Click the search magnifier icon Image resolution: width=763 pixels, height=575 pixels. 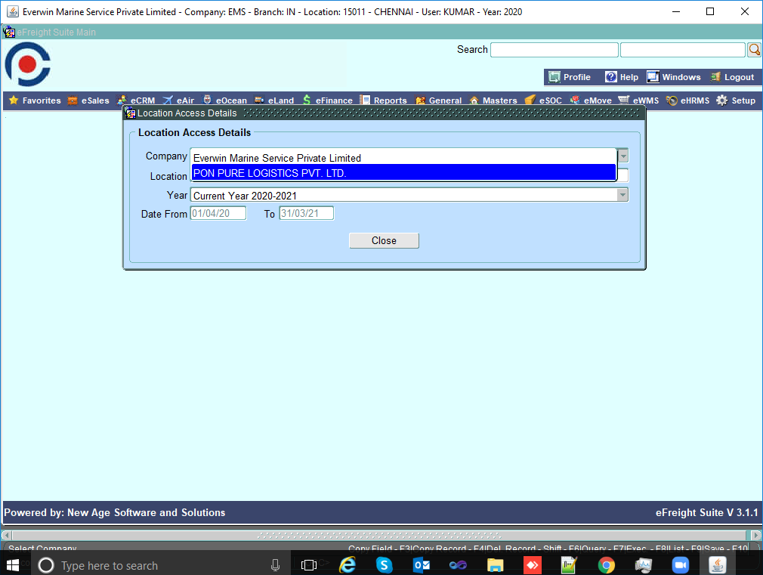point(753,50)
